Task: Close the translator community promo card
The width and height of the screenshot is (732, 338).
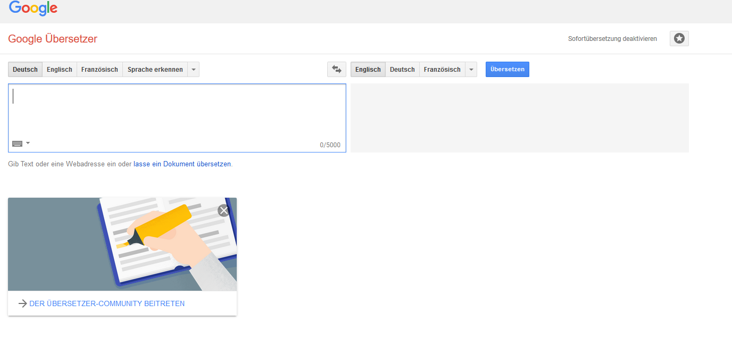Action: click(223, 210)
